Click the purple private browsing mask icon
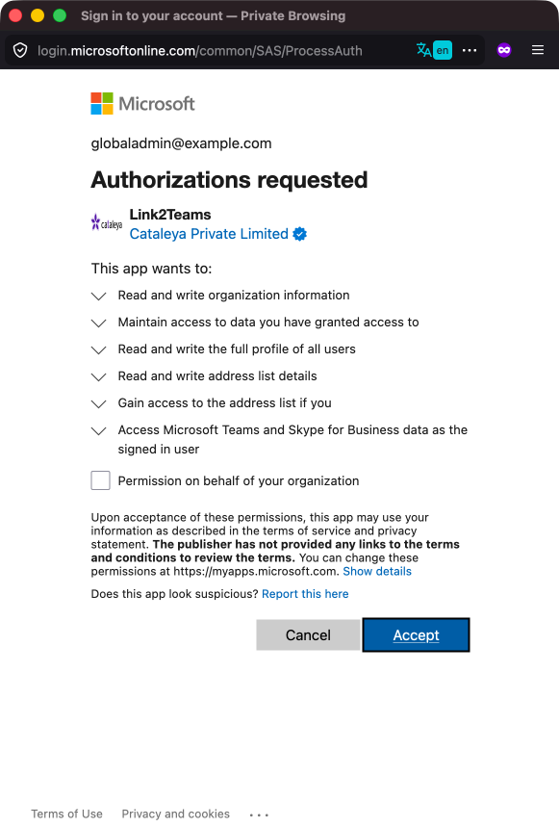This screenshot has width=559, height=827. pyautogui.click(x=504, y=50)
